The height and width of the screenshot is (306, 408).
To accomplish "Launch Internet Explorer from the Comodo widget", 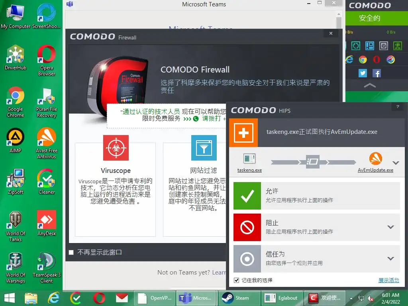I will (x=349, y=60).
